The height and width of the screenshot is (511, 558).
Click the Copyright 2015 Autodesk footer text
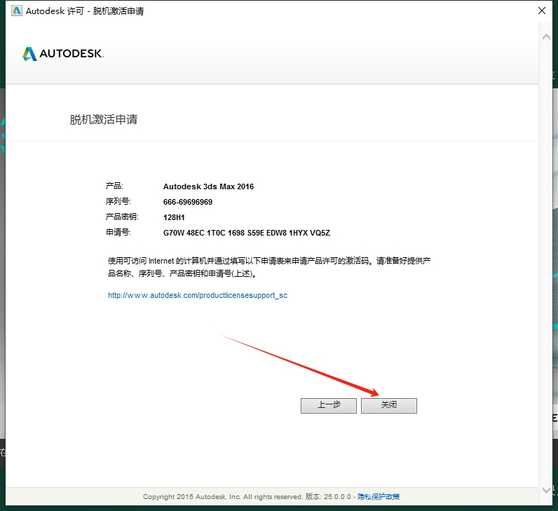coord(223,496)
